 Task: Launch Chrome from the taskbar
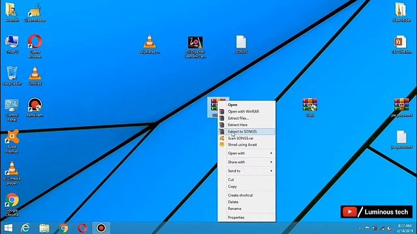[64, 228]
